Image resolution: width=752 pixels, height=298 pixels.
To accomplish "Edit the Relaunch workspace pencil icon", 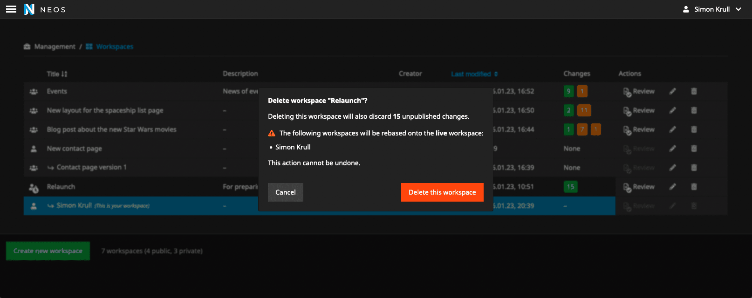I will pyautogui.click(x=672, y=187).
